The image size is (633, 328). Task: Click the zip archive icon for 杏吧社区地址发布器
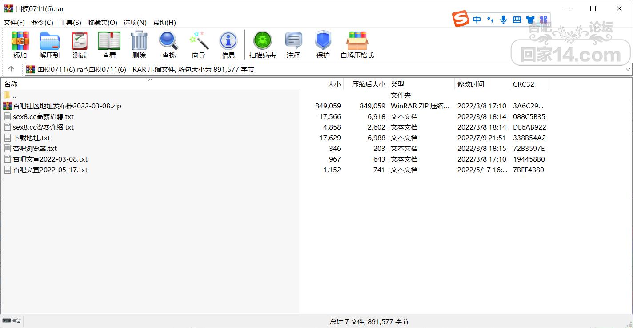pos(8,106)
